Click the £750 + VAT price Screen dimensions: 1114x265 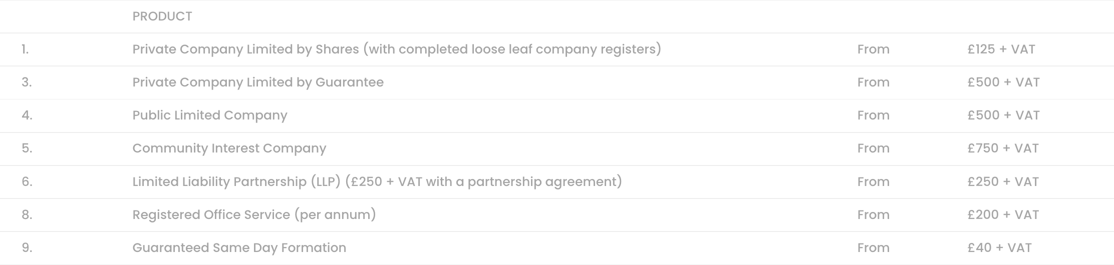point(1003,148)
